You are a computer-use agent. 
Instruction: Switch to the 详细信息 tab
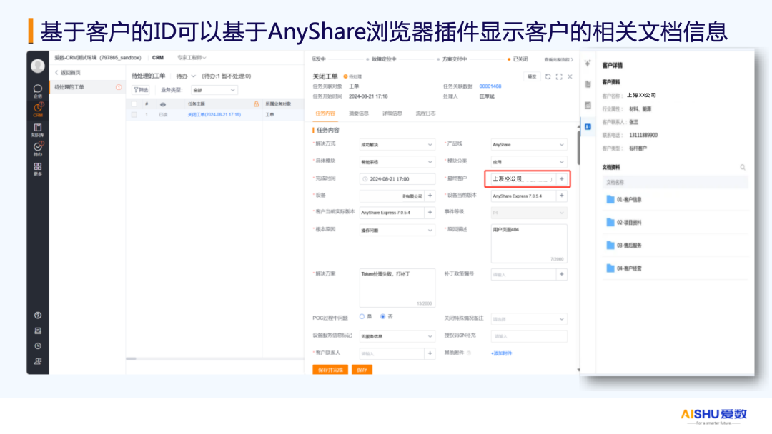click(392, 113)
